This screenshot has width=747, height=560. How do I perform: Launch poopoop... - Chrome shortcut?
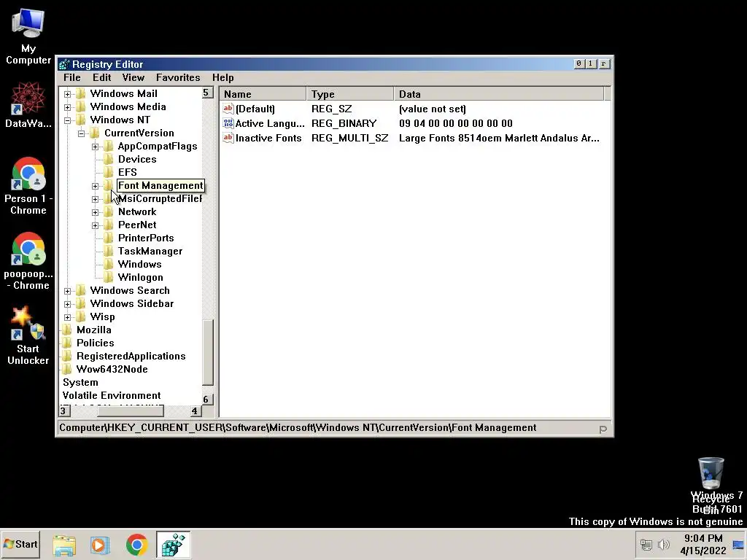(28, 261)
